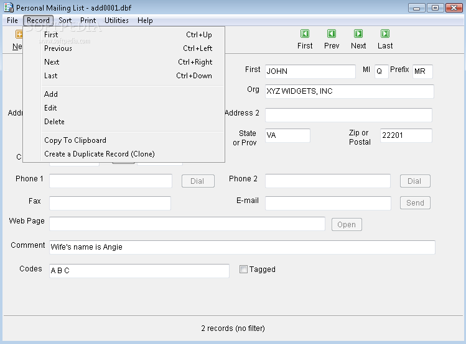The width and height of the screenshot is (466, 344).
Task: Click the Next record navigation icon
Action: [x=358, y=34]
